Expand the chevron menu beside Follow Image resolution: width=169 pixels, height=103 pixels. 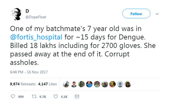[157, 14]
